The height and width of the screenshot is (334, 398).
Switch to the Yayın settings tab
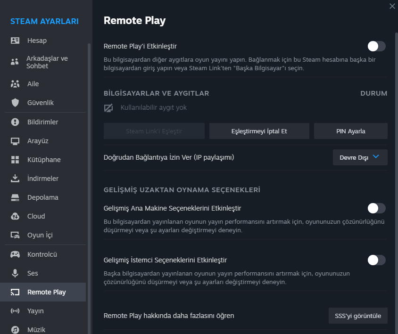point(35,311)
